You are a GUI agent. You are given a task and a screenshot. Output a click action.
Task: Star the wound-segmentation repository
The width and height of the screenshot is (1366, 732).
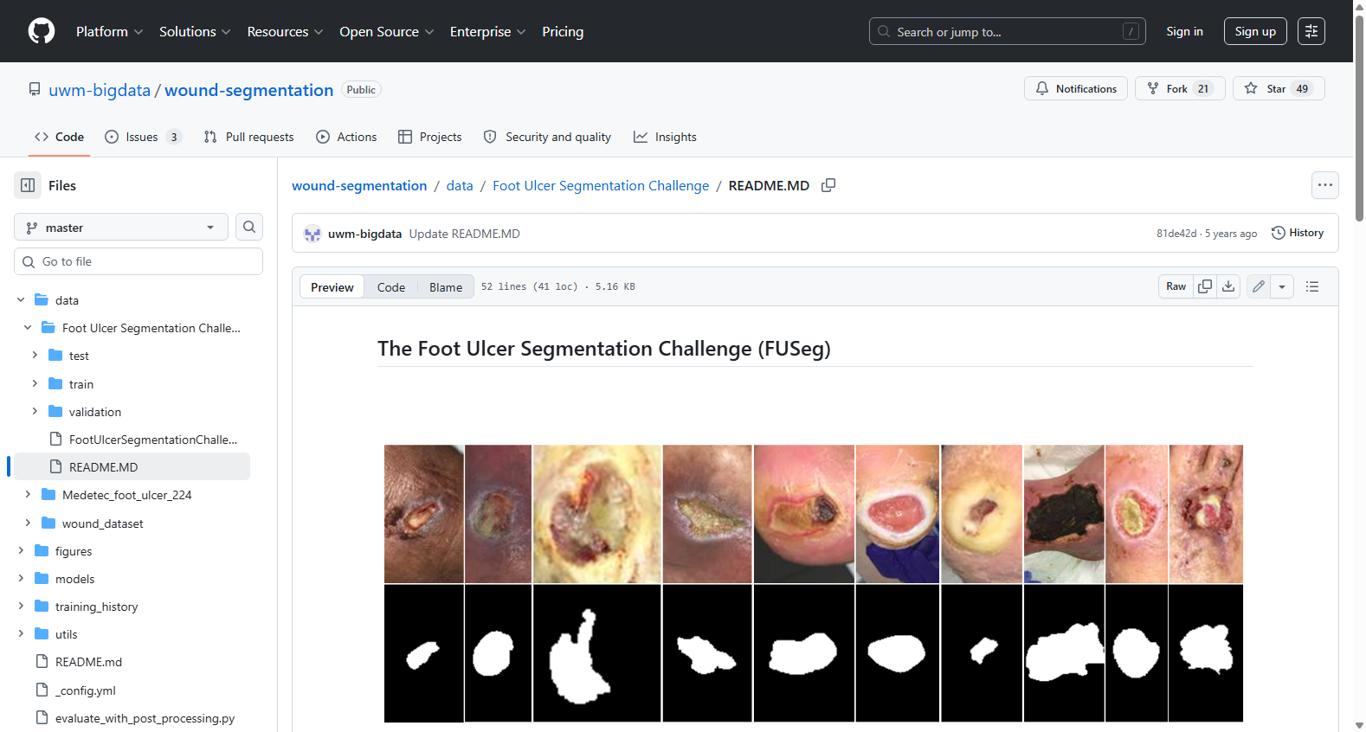[1279, 88]
